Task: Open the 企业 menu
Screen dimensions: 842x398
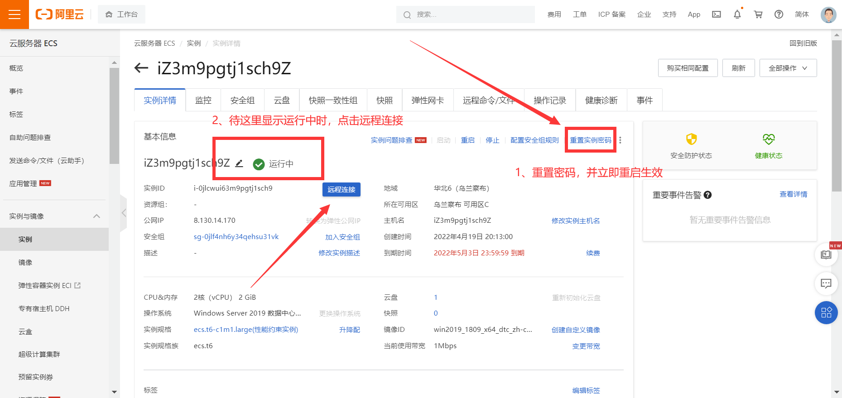Action: coord(644,14)
